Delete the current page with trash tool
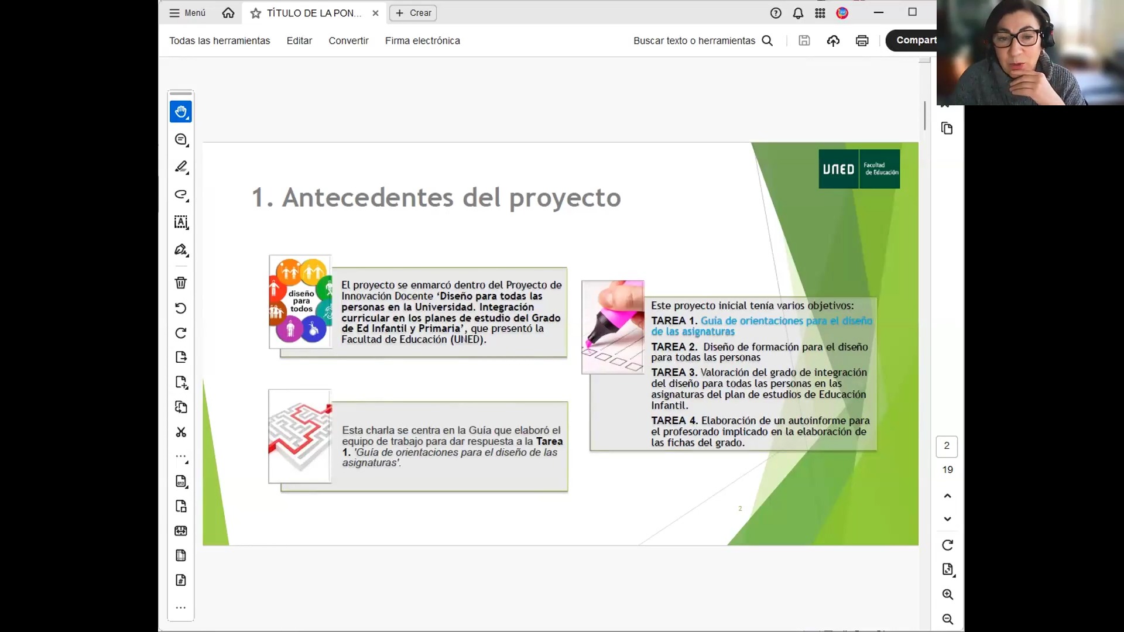 181,283
